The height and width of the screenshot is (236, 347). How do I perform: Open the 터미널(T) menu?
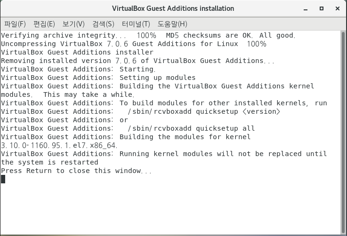point(136,24)
